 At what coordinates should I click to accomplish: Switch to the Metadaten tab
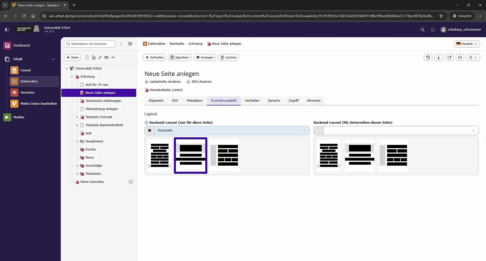click(194, 101)
